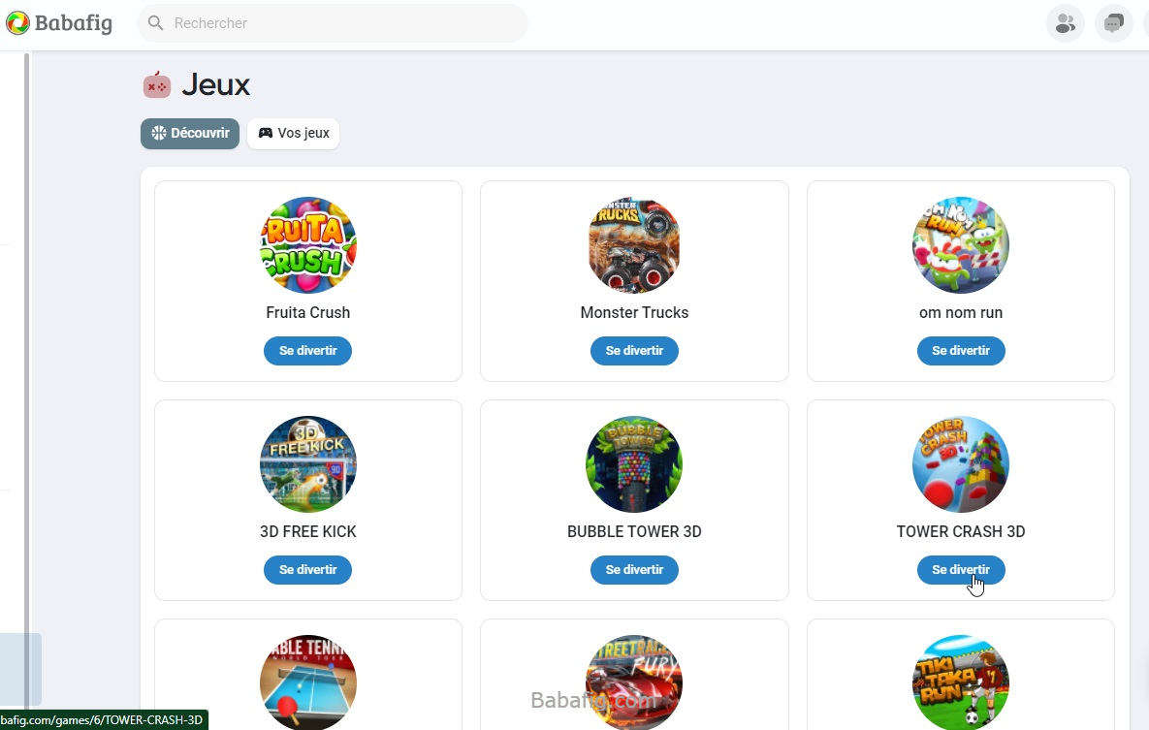This screenshot has height=730, width=1149.
Task: Open the Tiki Taka Run game icon
Action: pyautogui.click(x=961, y=682)
